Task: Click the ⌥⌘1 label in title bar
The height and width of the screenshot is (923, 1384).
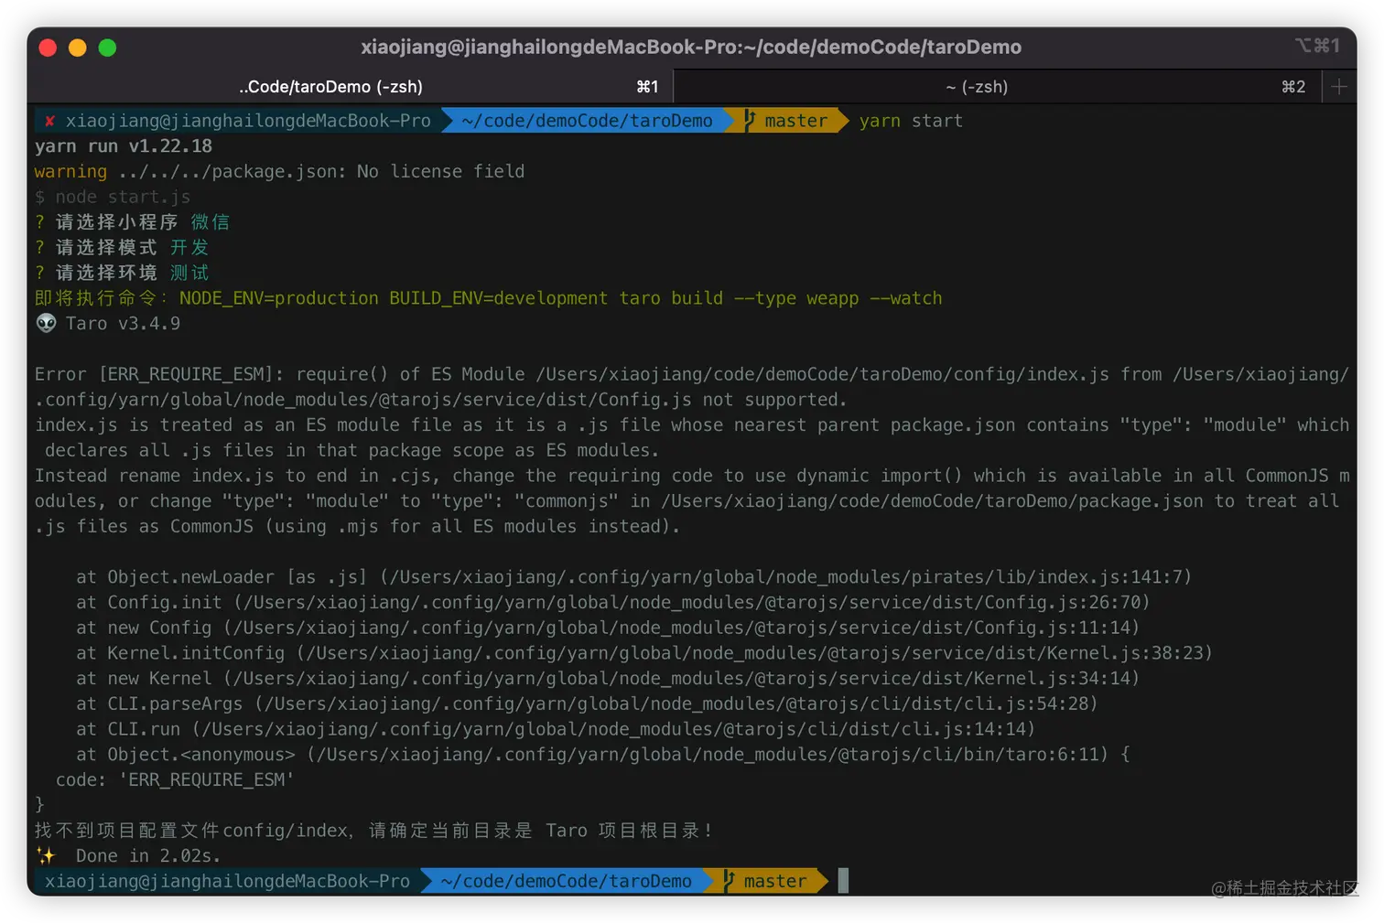Action: [1317, 46]
